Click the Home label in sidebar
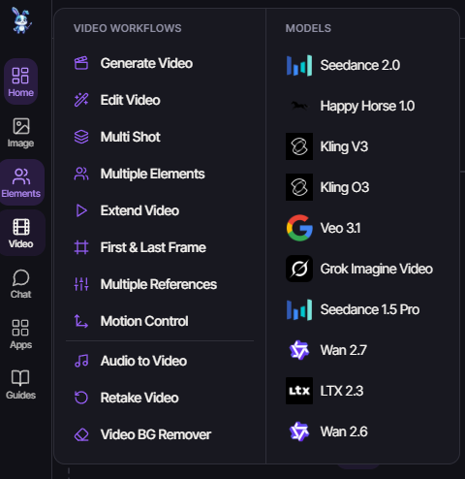Image resolution: width=465 pixels, height=479 pixels. 21,93
